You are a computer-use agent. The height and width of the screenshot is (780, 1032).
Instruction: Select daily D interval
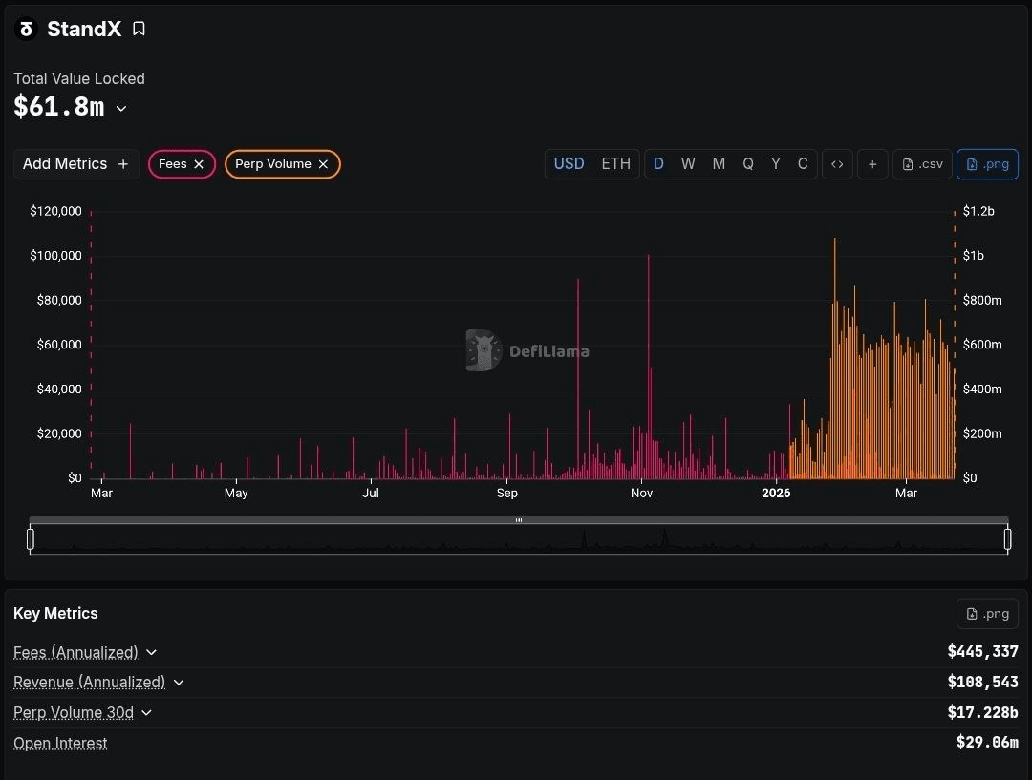(658, 164)
